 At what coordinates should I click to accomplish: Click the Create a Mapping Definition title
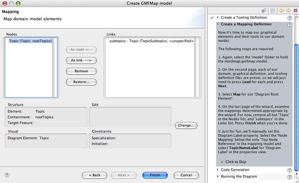(x=246, y=24)
